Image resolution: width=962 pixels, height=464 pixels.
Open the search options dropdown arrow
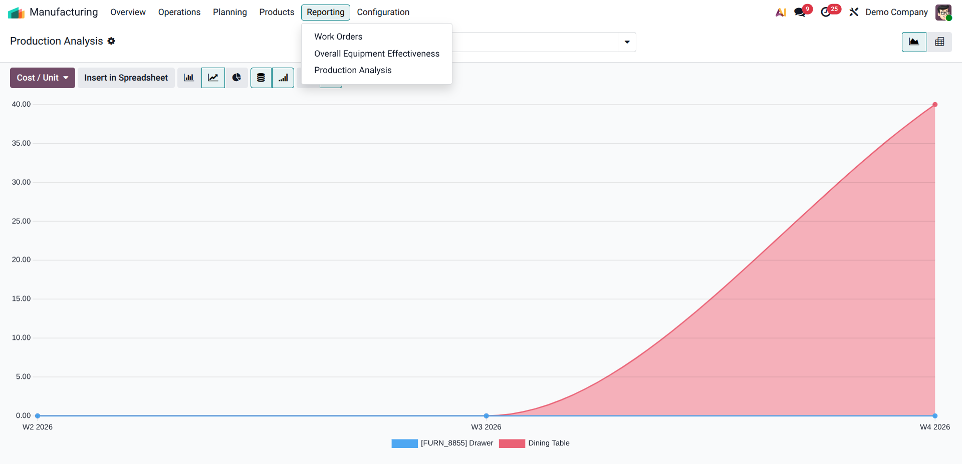point(627,42)
